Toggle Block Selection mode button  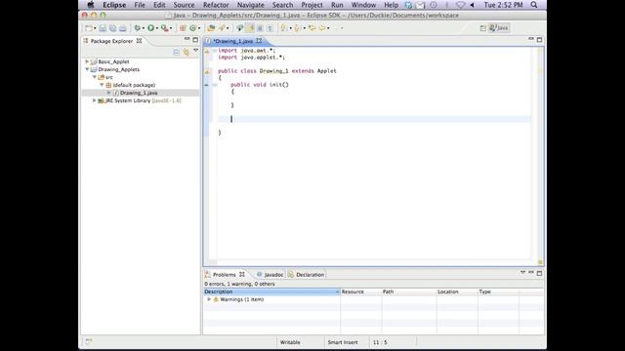(x=260, y=28)
